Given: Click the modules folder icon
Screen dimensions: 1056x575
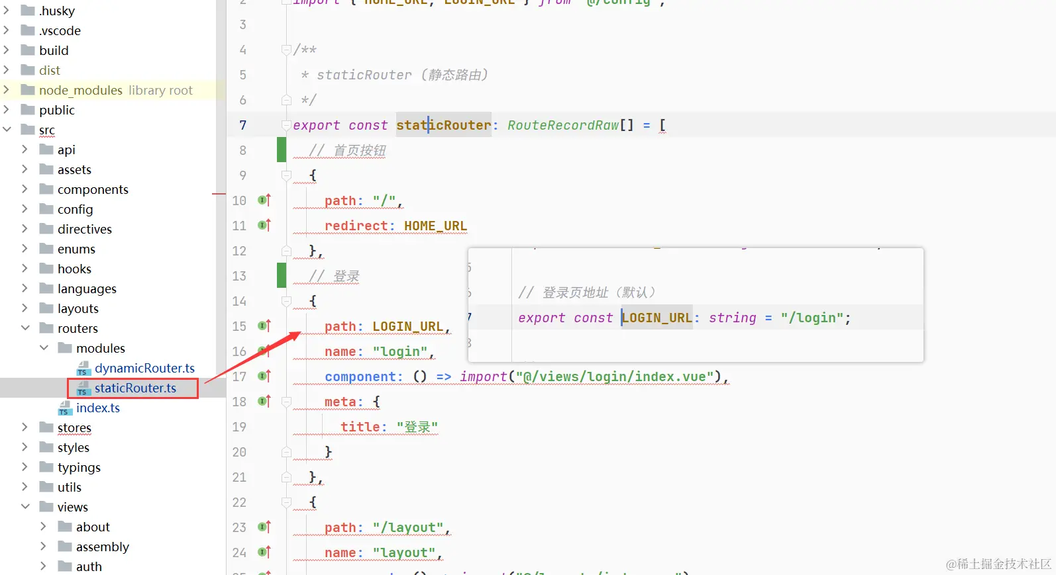Looking at the screenshot, I should click(65, 348).
